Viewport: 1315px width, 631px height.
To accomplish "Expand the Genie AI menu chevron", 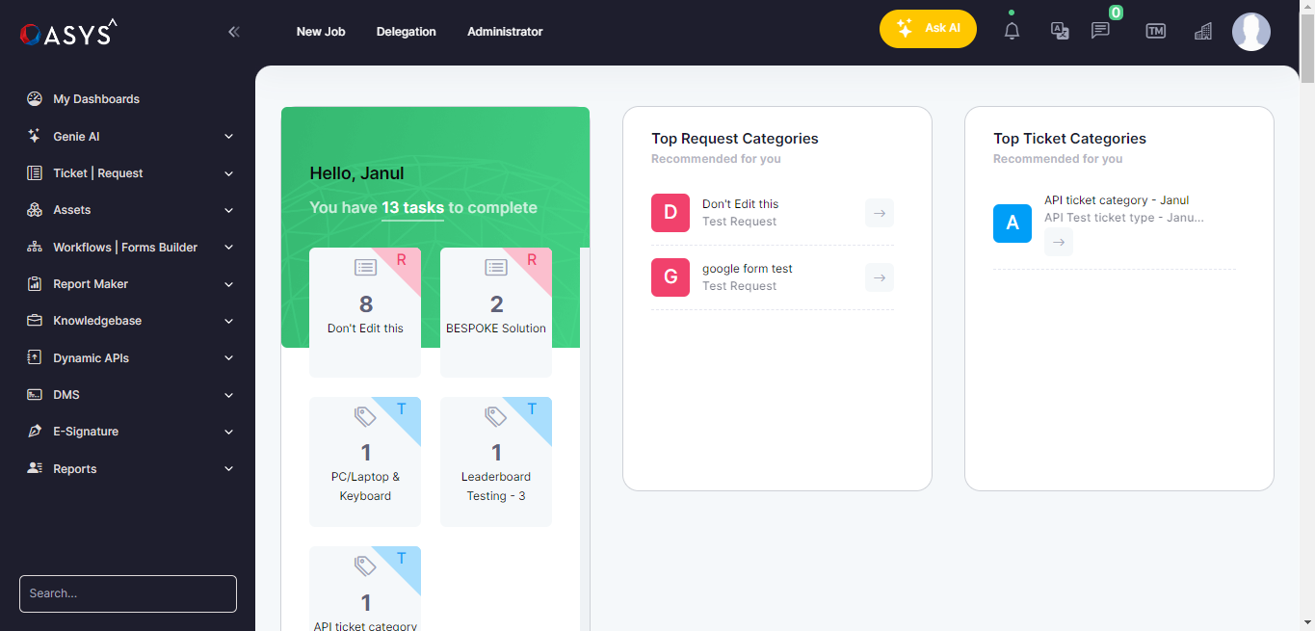I will [229, 137].
